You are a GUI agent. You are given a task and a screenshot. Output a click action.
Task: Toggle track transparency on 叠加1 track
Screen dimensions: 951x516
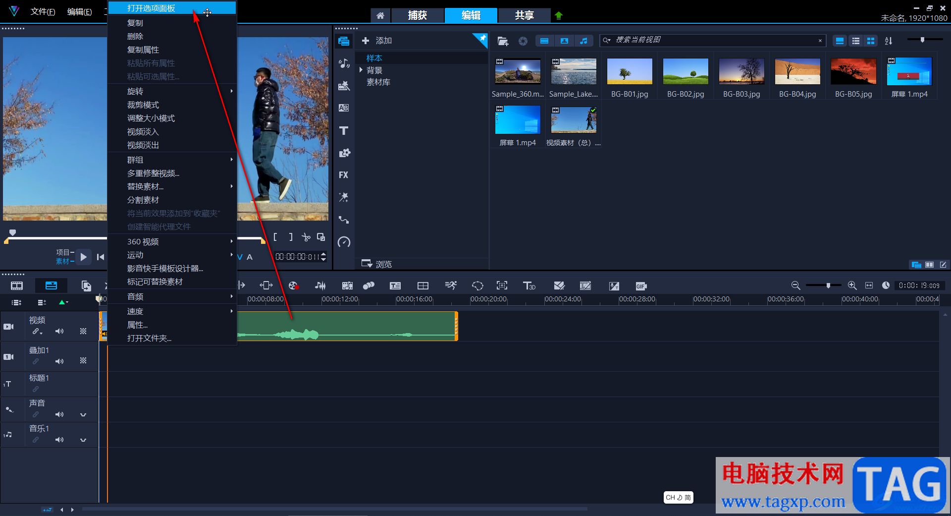pyautogui.click(x=83, y=361)
